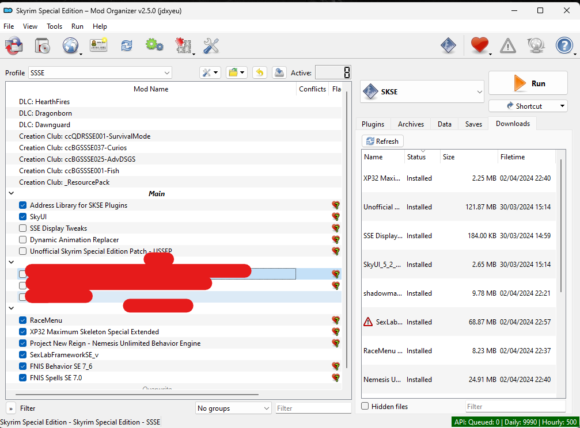Click the large Run button
The height and width of the screenshot is (428, 580).
pyautogui.click(x=528, y=83)
